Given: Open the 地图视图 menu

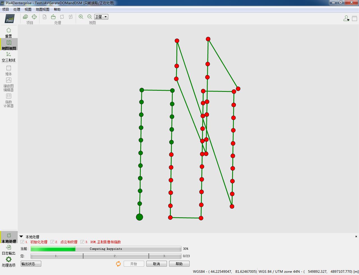Looking at the screenshot, I should (x=43, y=9).
